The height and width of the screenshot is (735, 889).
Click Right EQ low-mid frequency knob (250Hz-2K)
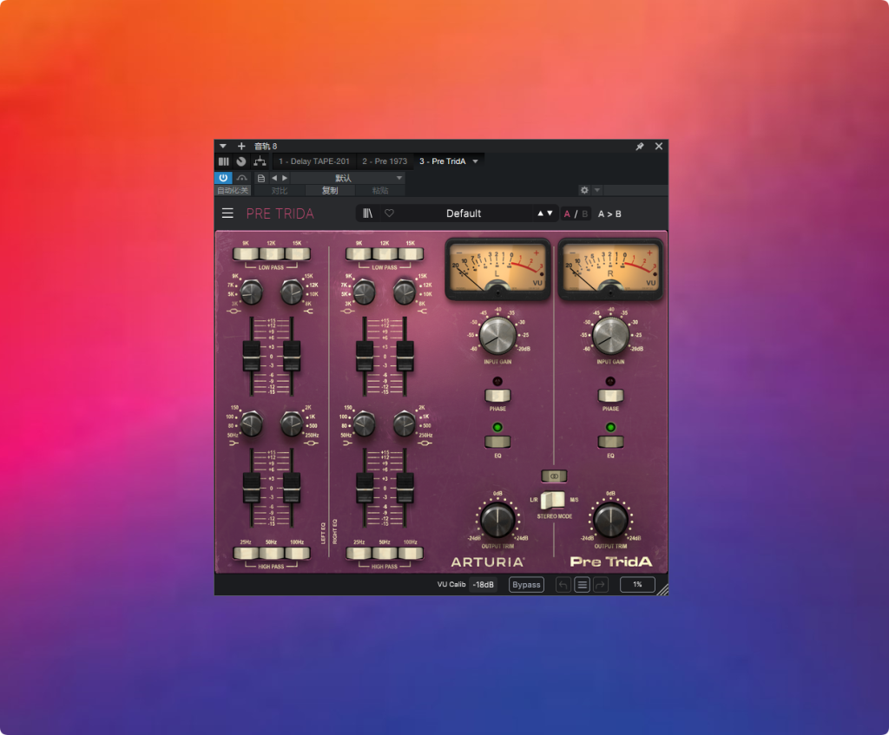tap(405, 423)
